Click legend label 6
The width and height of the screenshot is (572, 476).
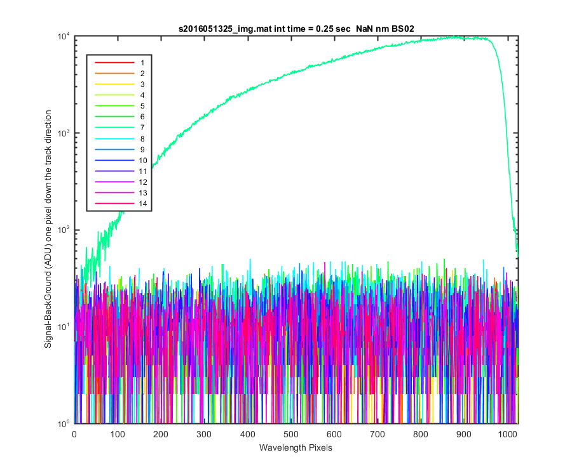pyautogui.click(x=142, y=117)
